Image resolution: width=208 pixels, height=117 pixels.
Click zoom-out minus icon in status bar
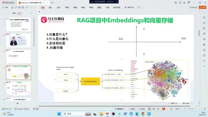tap(185, 109)
